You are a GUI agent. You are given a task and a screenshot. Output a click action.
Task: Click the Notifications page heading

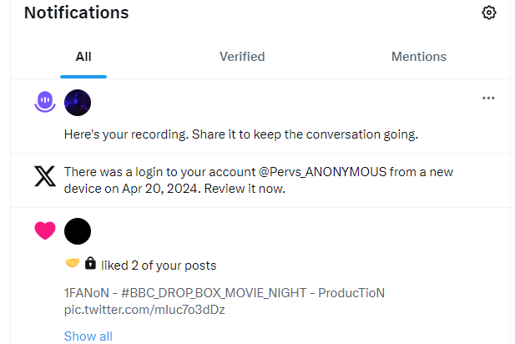pos(77,13)
